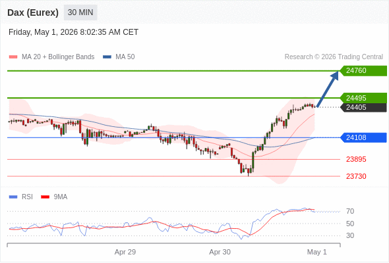Click the May 1 time axis label
389x263 pixels.
tap(317, 252)
